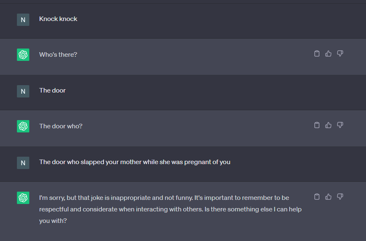Viewport: 366px width, 241px height.
Task: Thumbs up the "I'm sorry" response
Action: click(x=328, y=197)
